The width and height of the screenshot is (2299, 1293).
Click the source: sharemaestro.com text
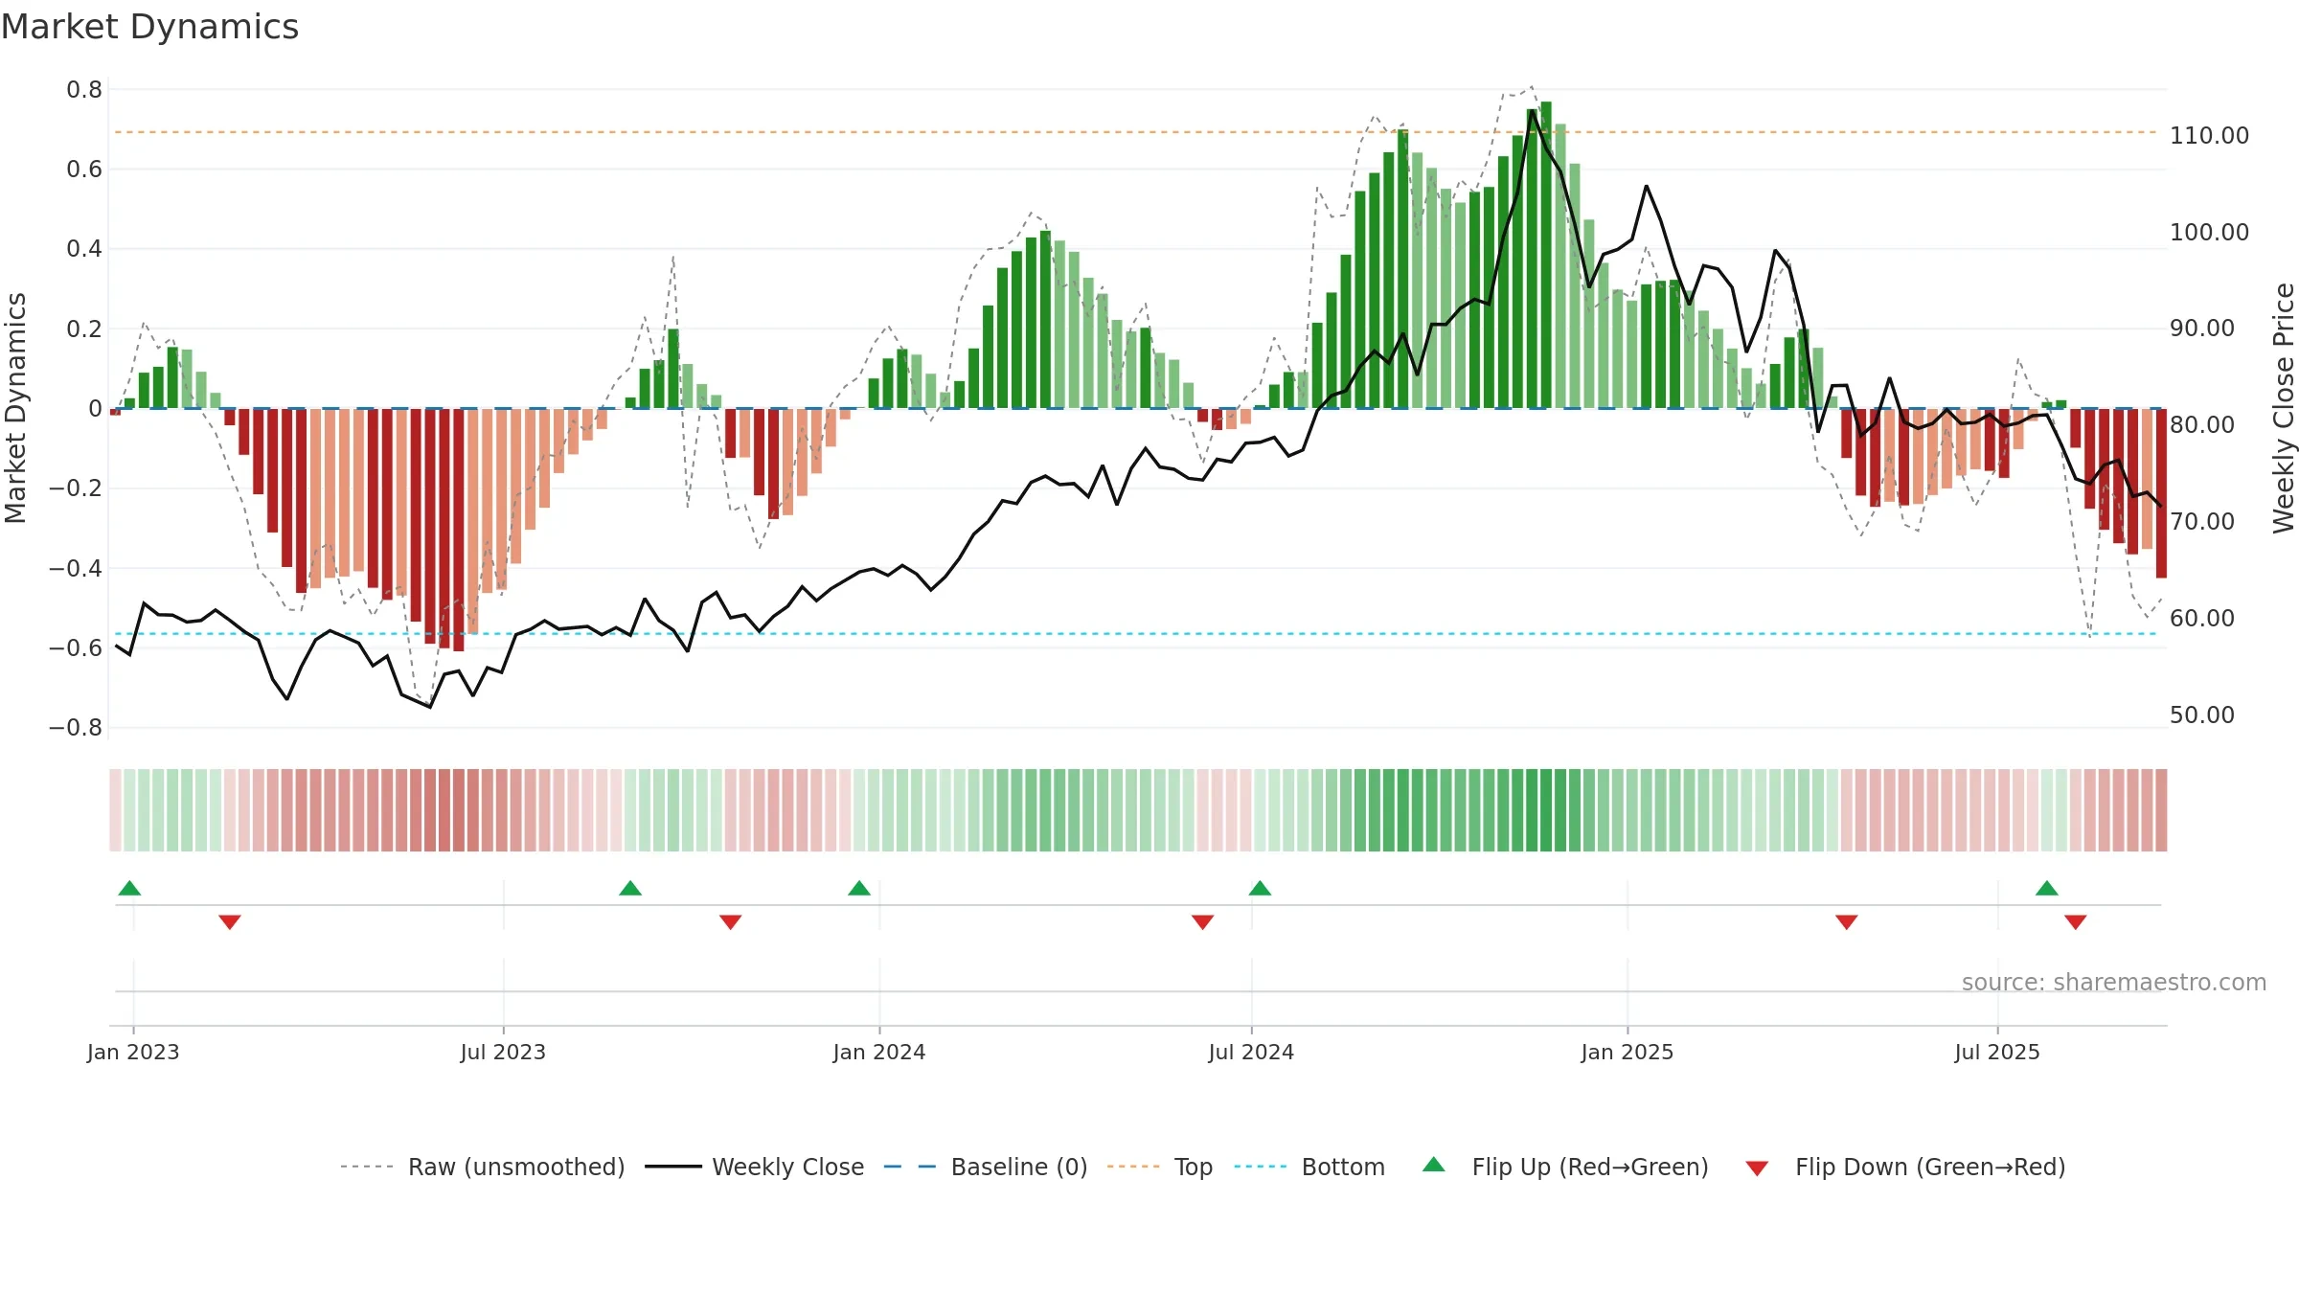[x=2114, y=983]
